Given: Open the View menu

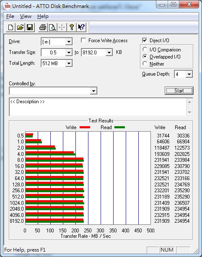Looking at the screenshot, I should pos(26,16).
